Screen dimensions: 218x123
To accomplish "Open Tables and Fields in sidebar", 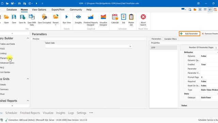I will point(7,44).
